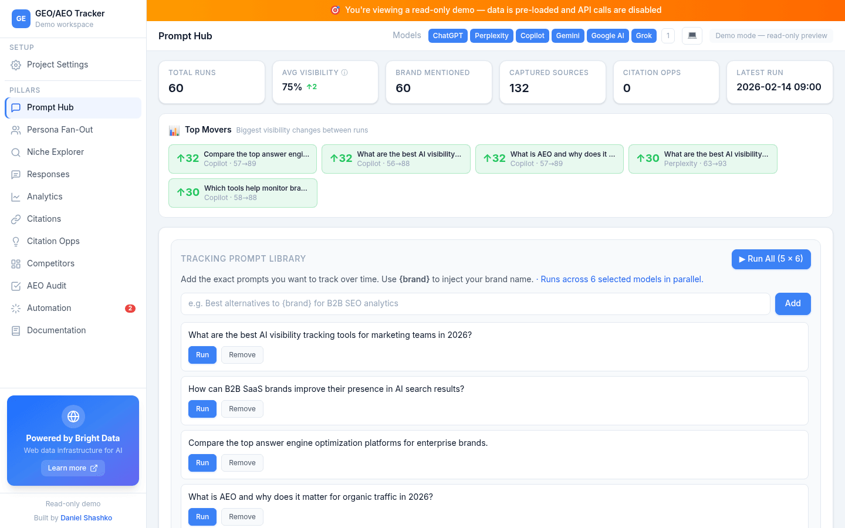This screenshot has width=845, height=528.
Task: Toggle the Google AI model chip
Action: click(608, 36)
